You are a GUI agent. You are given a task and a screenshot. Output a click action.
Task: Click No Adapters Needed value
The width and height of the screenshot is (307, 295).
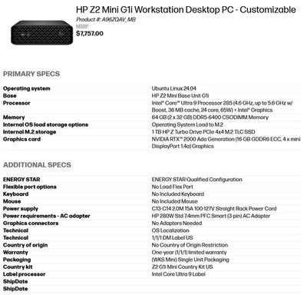(x=177, y=224)
